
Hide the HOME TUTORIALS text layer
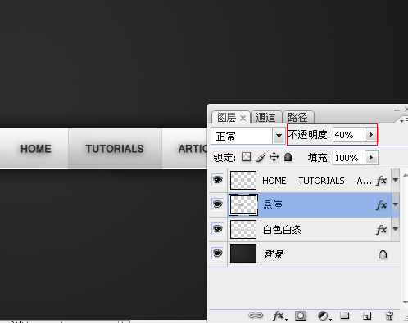pyautogui.click(x=218, y=180)
